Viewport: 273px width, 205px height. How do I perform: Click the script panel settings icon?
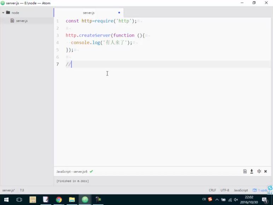pos(259,171)
